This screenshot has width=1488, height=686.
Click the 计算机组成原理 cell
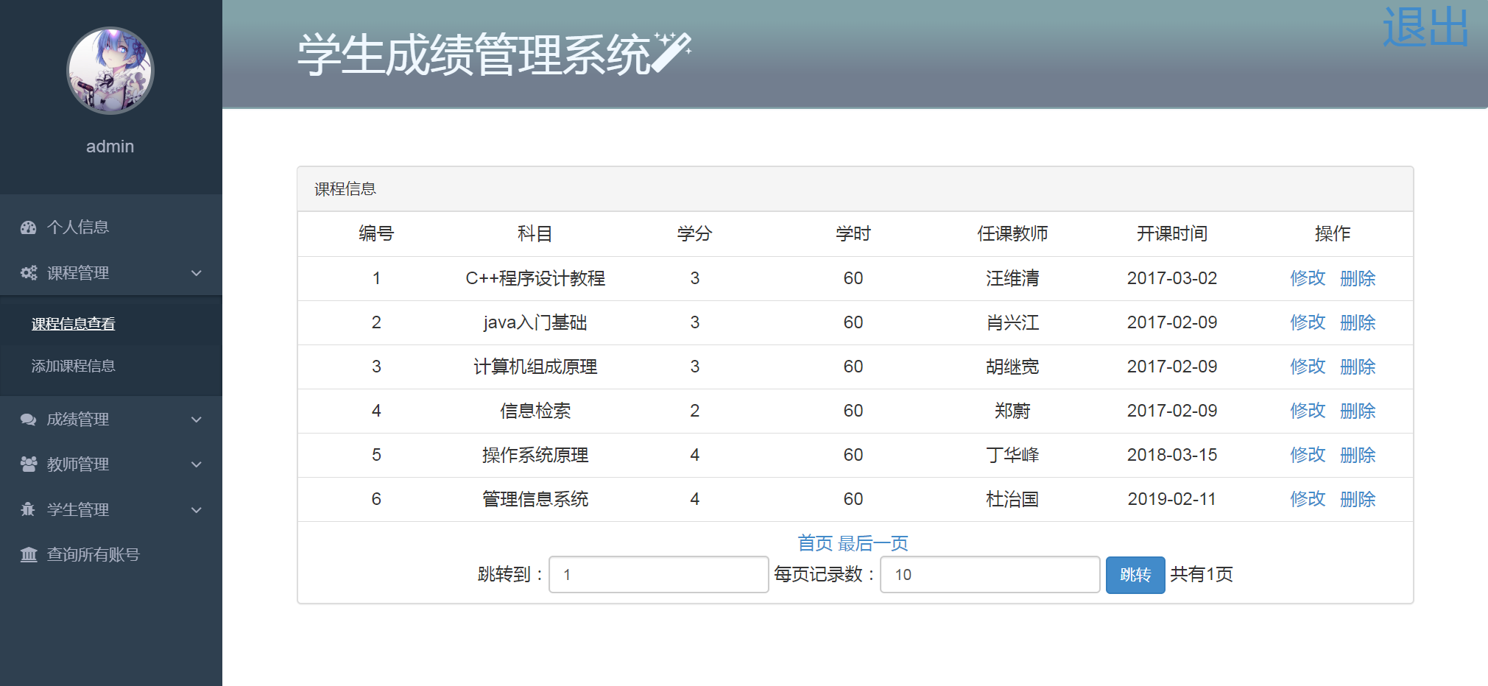click(535, 367)
